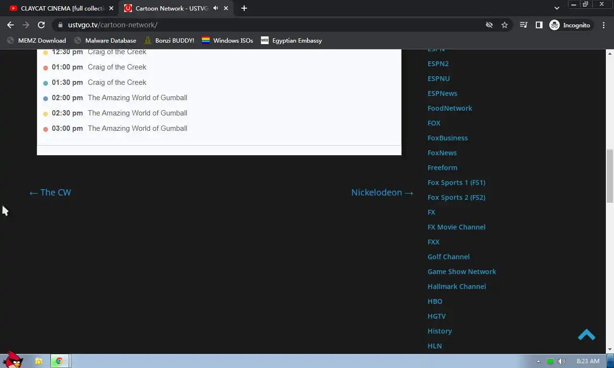
Task: Open the FoodNetwork channel link
Action: pos(449,108)
